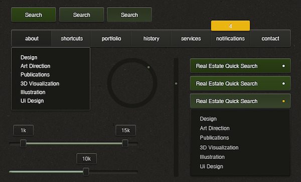Go to the portfolio nav item
Viewport: 301px width, 182px height.
(x=111, y=39)
